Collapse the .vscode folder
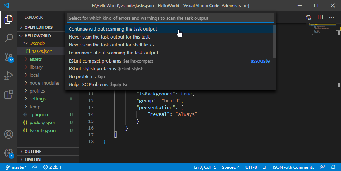Screen dimensions: 341x171 tap(37, 43)
